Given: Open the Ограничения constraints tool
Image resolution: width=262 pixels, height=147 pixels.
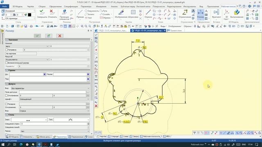Looking at the screenshot, I should [x=185, y=14].
